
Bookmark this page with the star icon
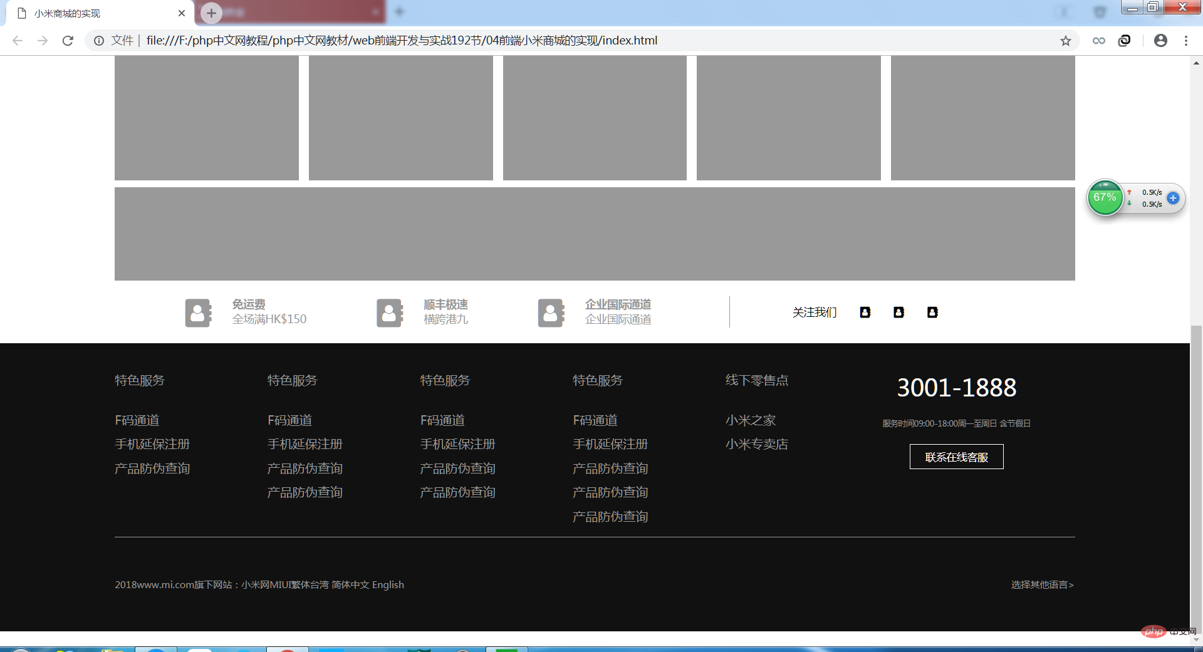tap(1065, 41)
